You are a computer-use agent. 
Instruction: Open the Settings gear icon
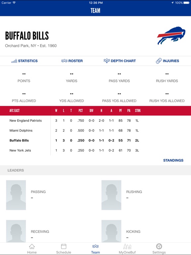click(x=159, y=246)
